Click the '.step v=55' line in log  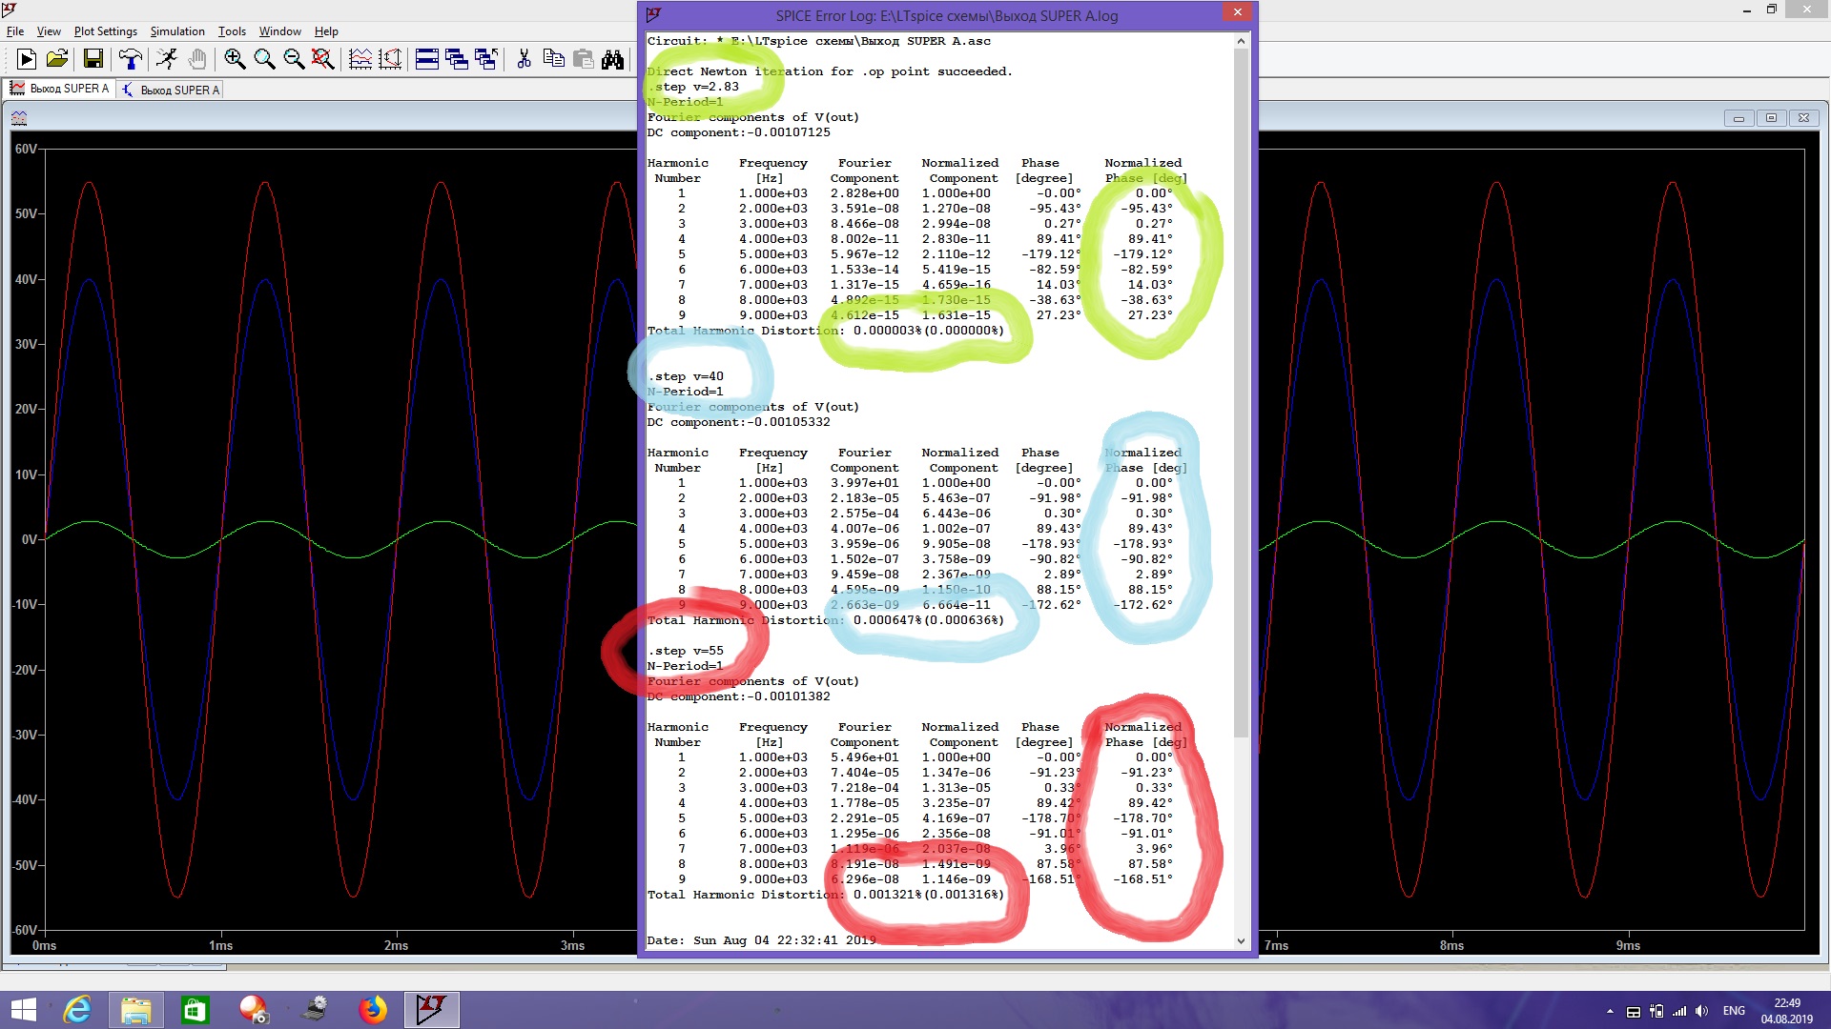[x=686, y=651]
